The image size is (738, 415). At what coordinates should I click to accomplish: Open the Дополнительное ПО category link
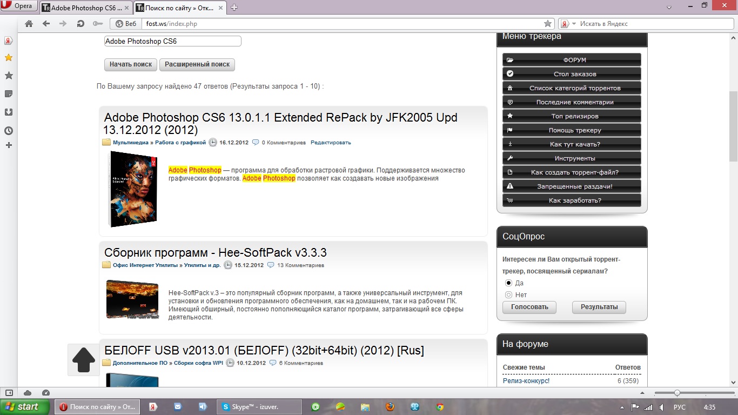click(140, 363)
